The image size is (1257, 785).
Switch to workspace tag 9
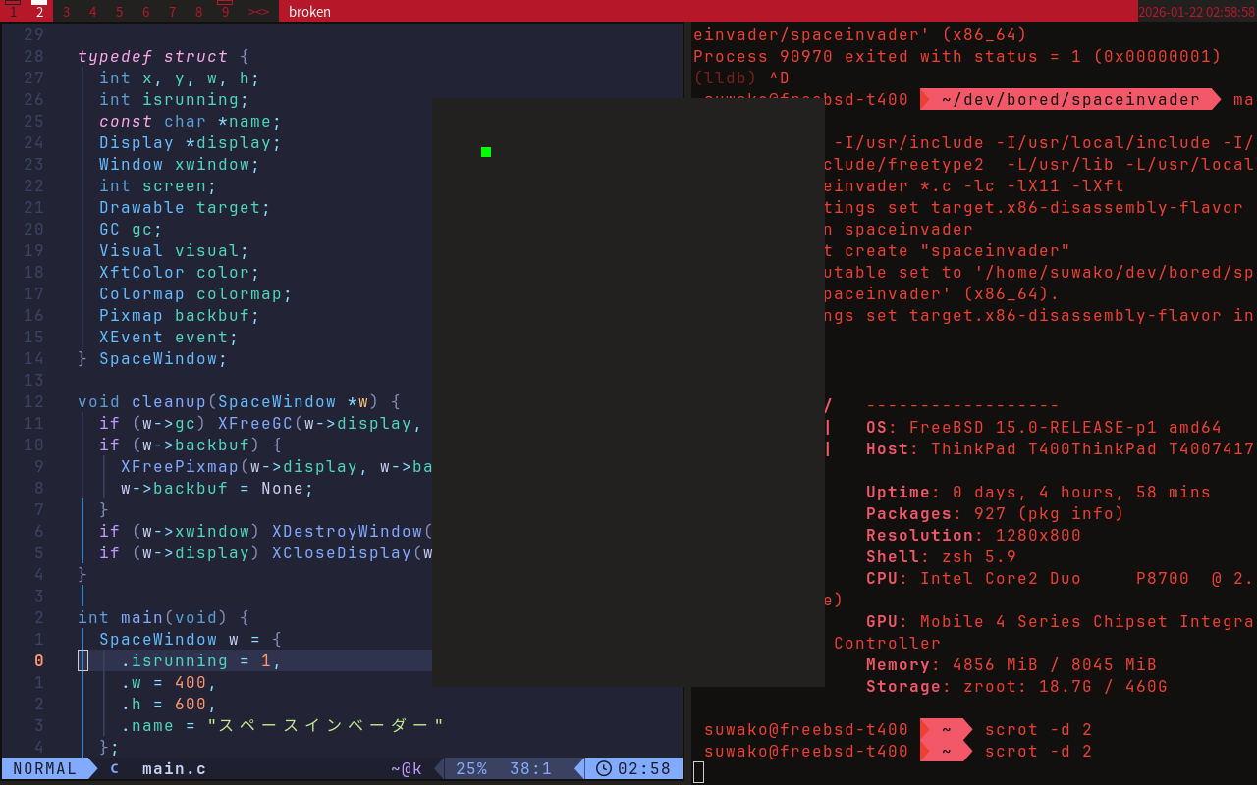(225, 12)
